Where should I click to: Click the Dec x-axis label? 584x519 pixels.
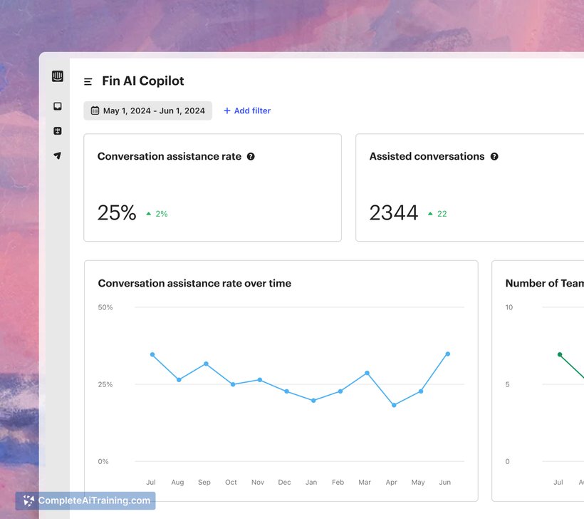coord(285,482)
